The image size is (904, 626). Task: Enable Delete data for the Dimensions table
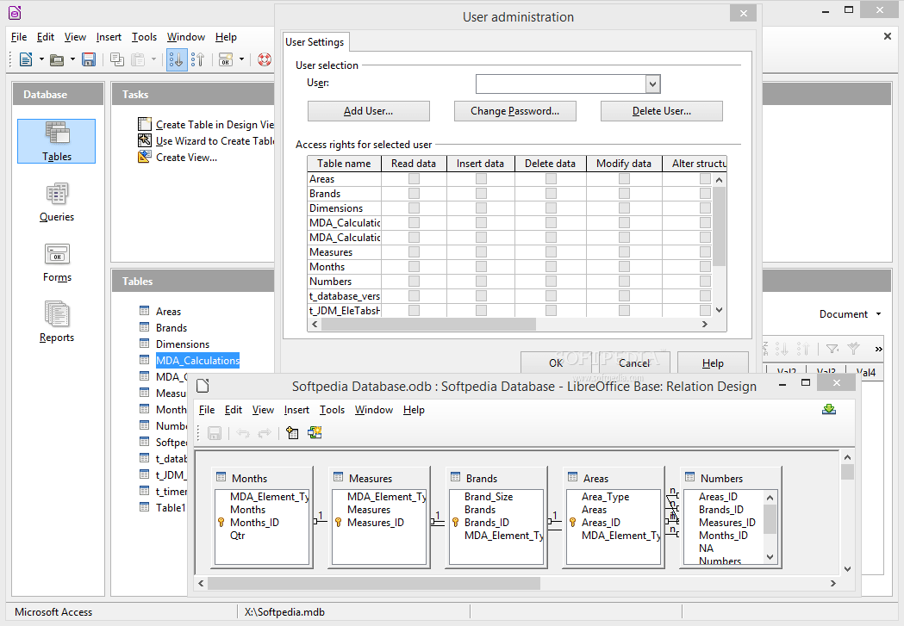550,208
